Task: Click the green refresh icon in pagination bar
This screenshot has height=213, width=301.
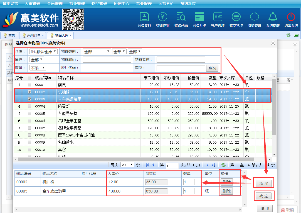Action: click(223, 165)
